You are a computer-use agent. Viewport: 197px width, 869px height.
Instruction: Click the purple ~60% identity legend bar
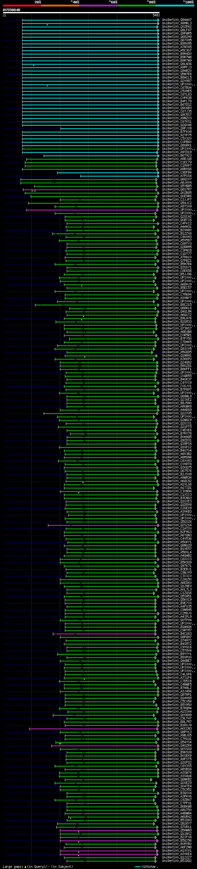[98, 6]
